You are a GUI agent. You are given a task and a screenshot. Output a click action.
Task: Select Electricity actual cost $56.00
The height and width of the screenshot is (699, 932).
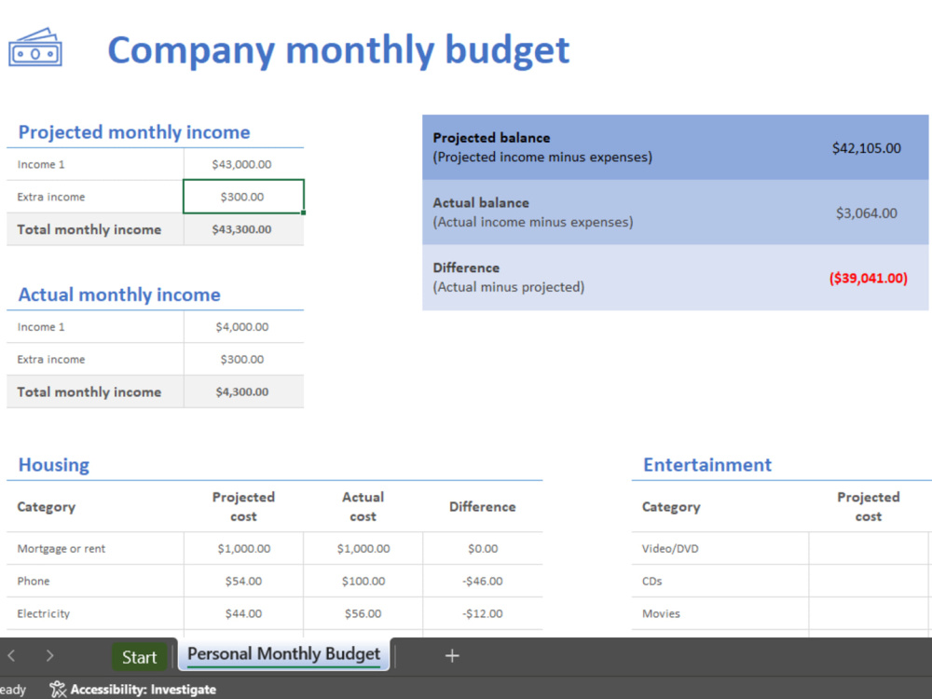363,613
